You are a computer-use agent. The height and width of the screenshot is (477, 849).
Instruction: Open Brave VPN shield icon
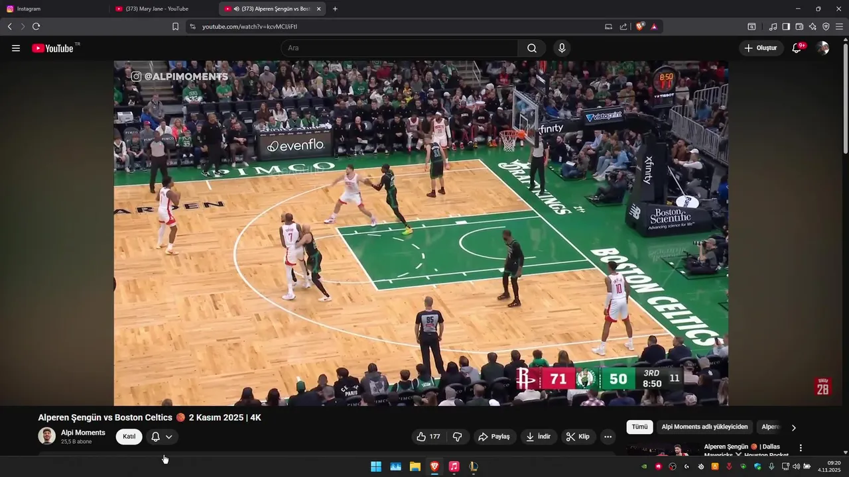826,26
